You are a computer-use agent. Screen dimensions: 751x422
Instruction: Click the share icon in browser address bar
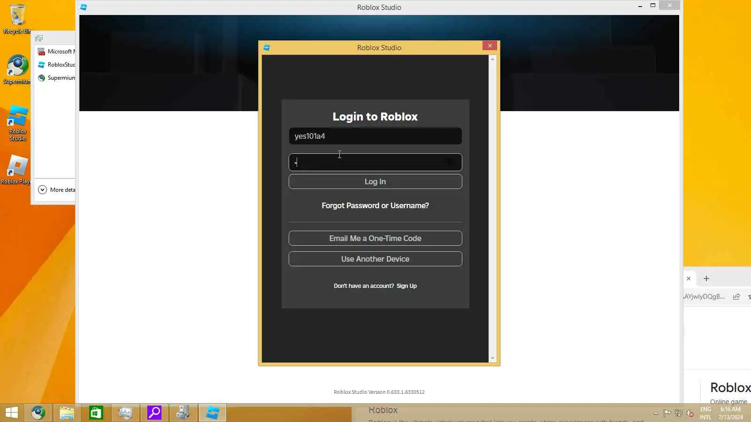point(736,296)
